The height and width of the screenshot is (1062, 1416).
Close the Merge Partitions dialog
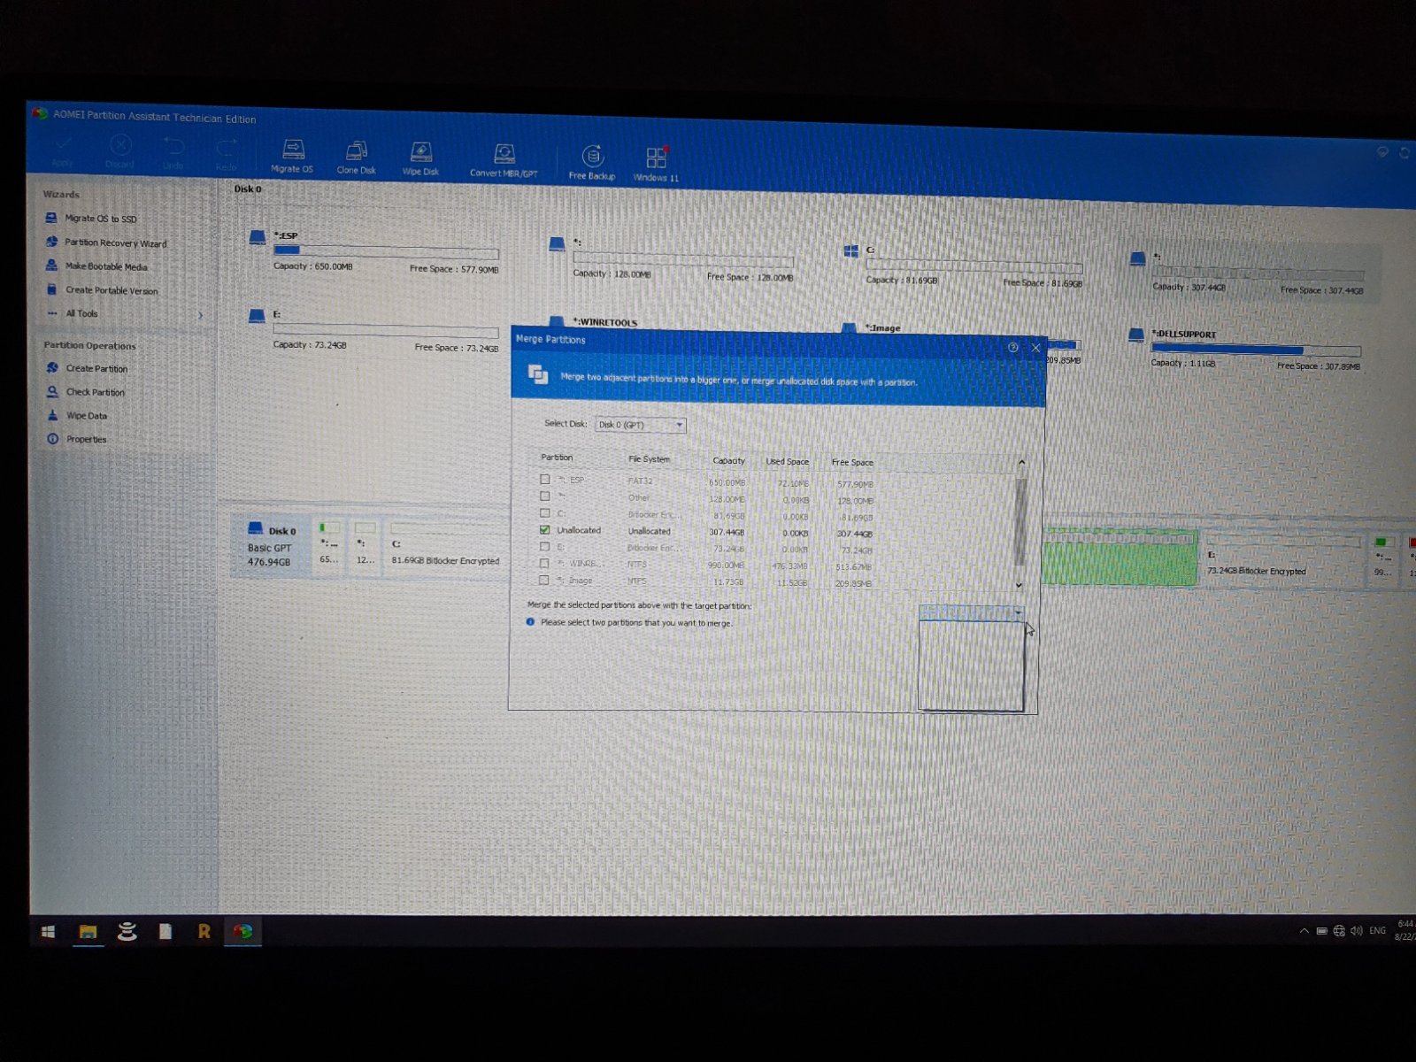pyautogui.click(x=1035, y=348)
